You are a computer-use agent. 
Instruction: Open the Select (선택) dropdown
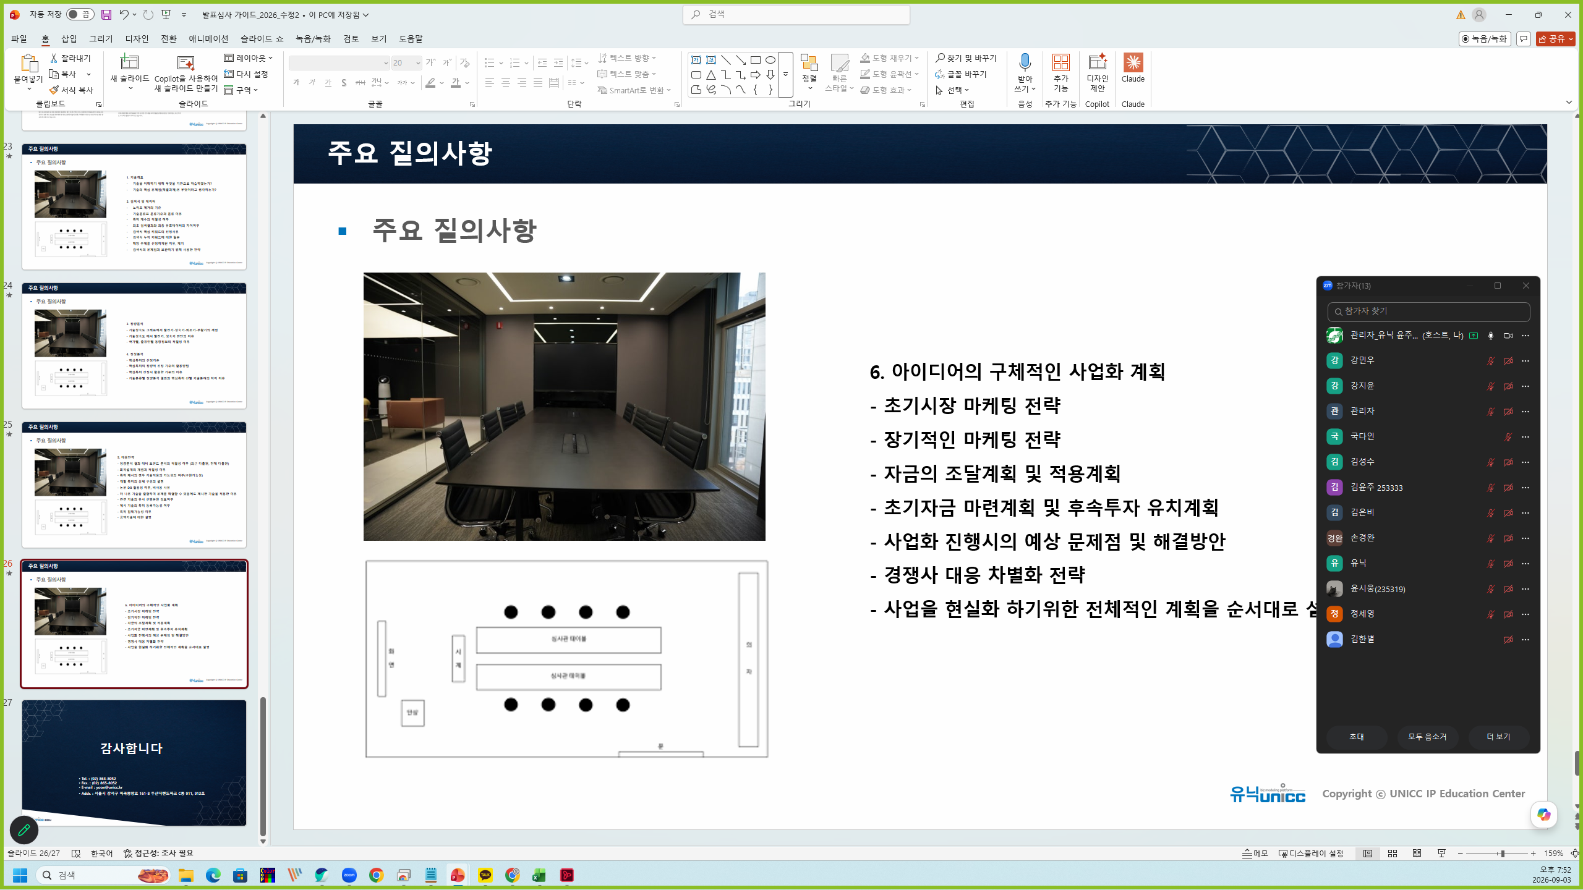tap(952, 90)
